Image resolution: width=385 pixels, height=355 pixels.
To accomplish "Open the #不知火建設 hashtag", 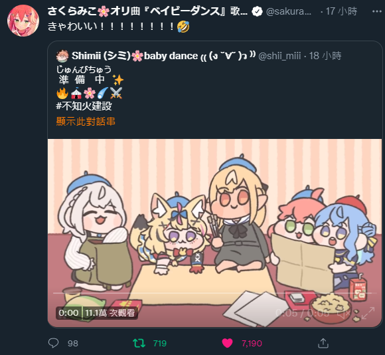I will (84, 106).
